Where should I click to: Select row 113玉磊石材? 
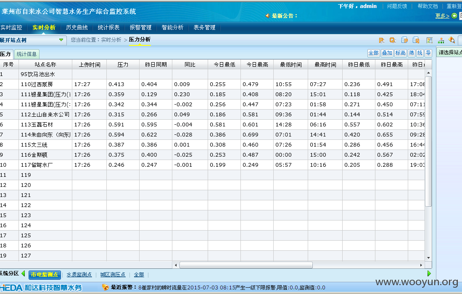pos(212,124)
